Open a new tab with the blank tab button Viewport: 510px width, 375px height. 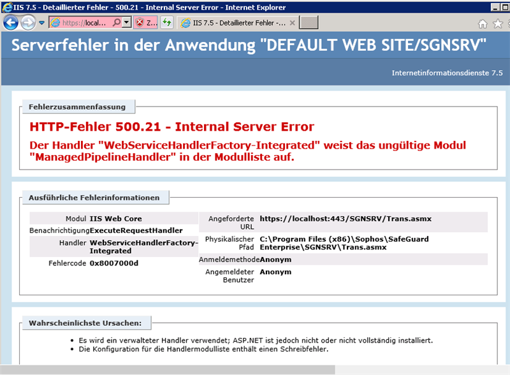coord(309,22)
